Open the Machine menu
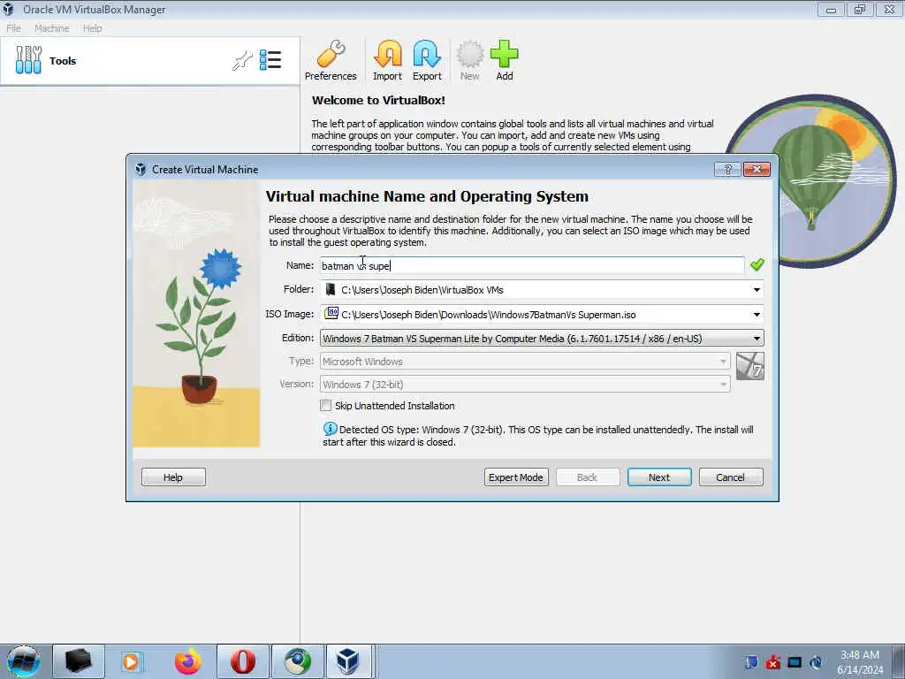The image size is (905, 679). [x=51, y=28]
